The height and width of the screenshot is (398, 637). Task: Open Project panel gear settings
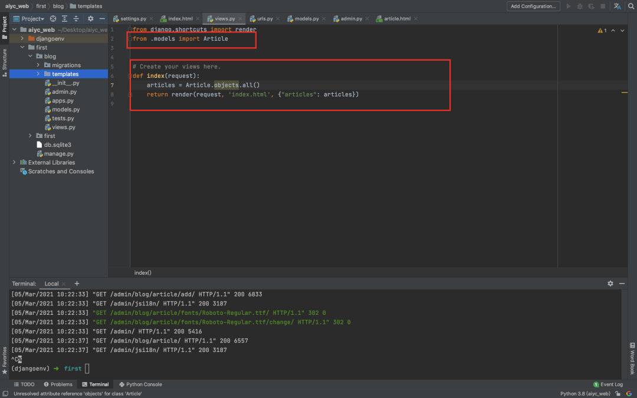click(90, 19)
